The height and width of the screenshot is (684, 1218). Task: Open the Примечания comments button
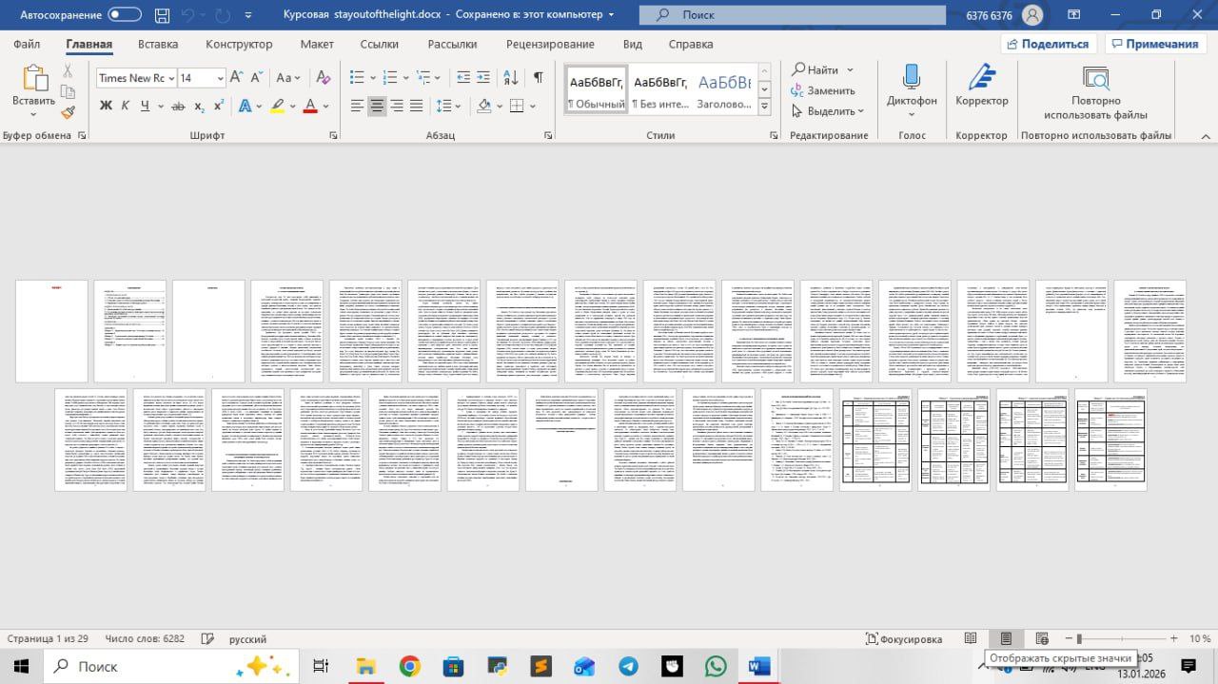tap(1155, 44)
